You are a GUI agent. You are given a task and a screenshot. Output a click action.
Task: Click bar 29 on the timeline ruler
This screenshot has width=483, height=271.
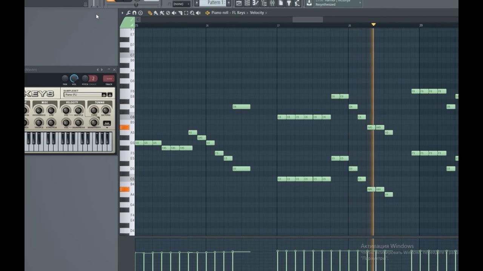coord(421,26)
